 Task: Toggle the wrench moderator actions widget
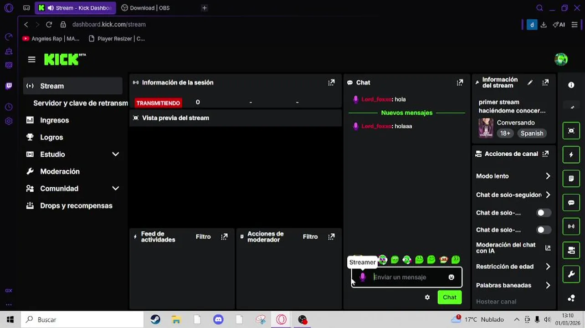(x=571, y=274)
